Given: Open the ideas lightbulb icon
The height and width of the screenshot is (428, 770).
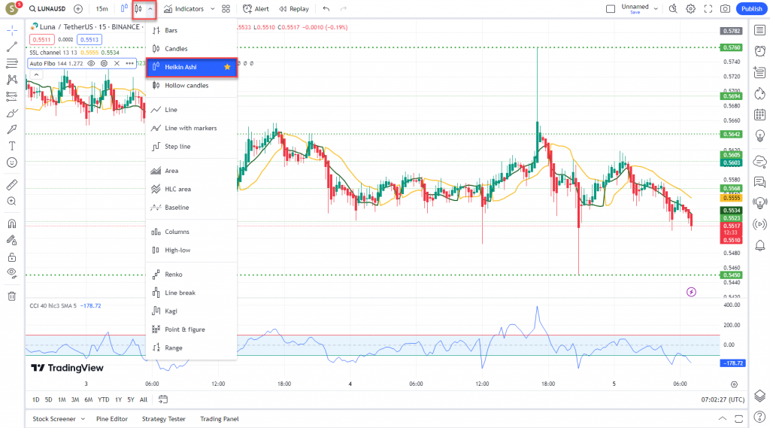Looking at the screenshot, I should pyautogui.click(x=759, y=135).
